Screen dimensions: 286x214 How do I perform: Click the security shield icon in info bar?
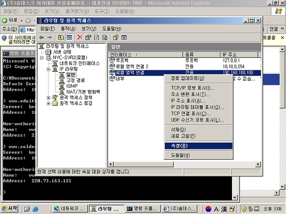(4, 38)
